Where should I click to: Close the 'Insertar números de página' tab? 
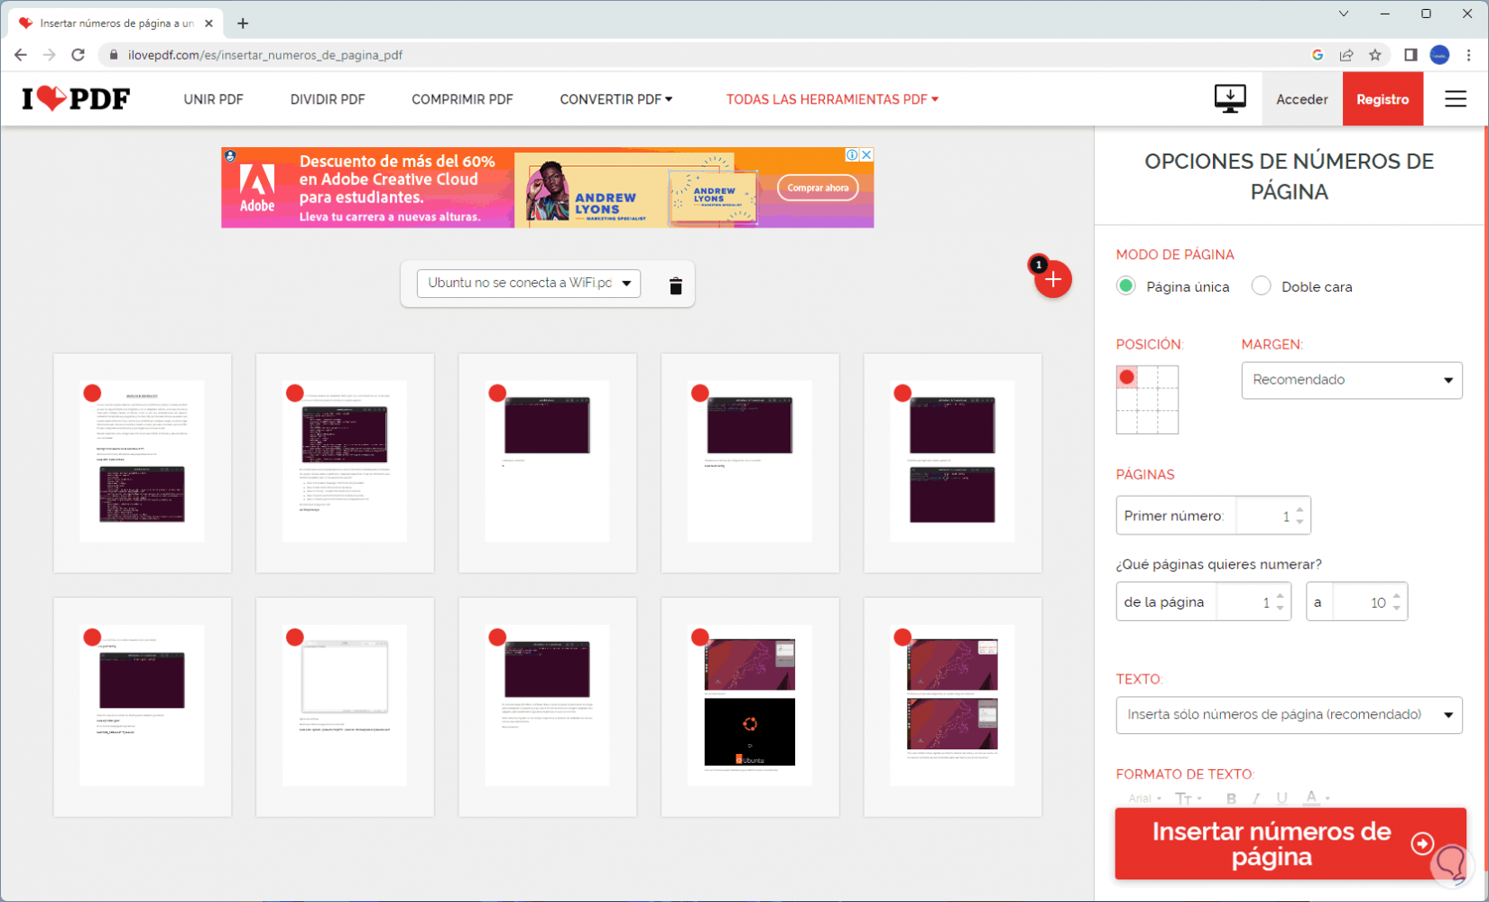[x=209, y=23]
